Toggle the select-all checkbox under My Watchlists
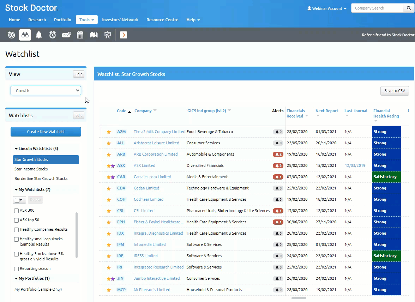Viewport: 415px width, 302px height. click(x=17, y=200)
